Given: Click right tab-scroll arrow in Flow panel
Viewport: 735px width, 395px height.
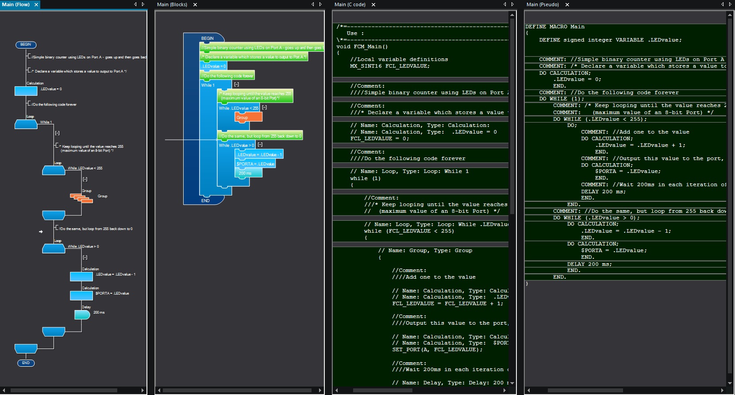Looking at the screenshot, I should pyautogui.click(x=143, y=4).
